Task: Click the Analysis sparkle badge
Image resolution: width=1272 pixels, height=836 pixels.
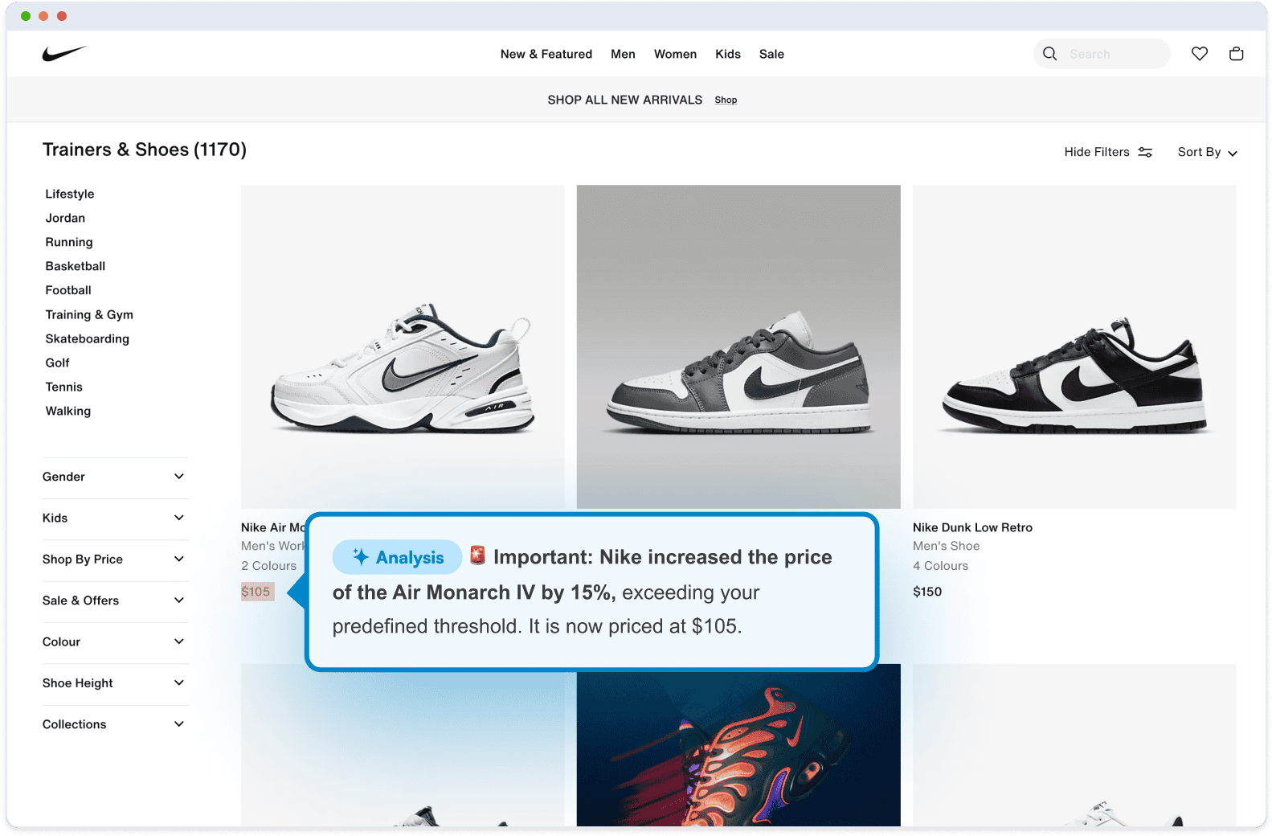Action: [398, 557]
